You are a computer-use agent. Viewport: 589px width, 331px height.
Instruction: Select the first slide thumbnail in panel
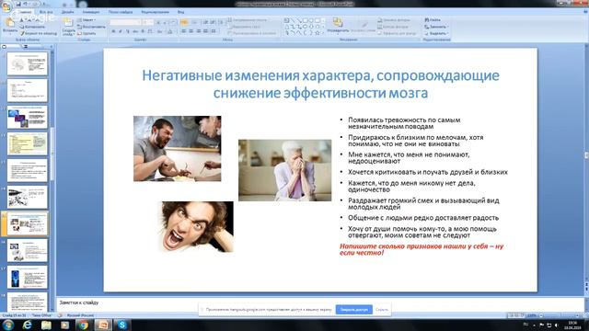pos(27,63)
